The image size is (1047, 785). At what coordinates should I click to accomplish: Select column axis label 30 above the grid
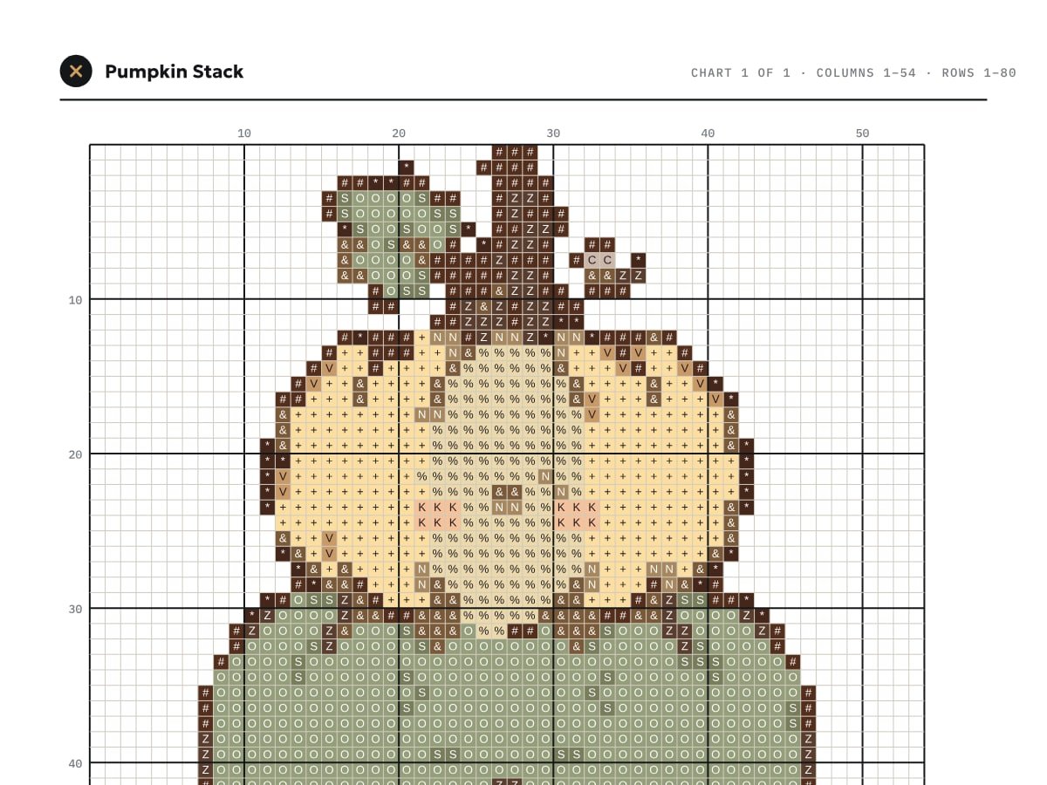[x=553, y=133]
